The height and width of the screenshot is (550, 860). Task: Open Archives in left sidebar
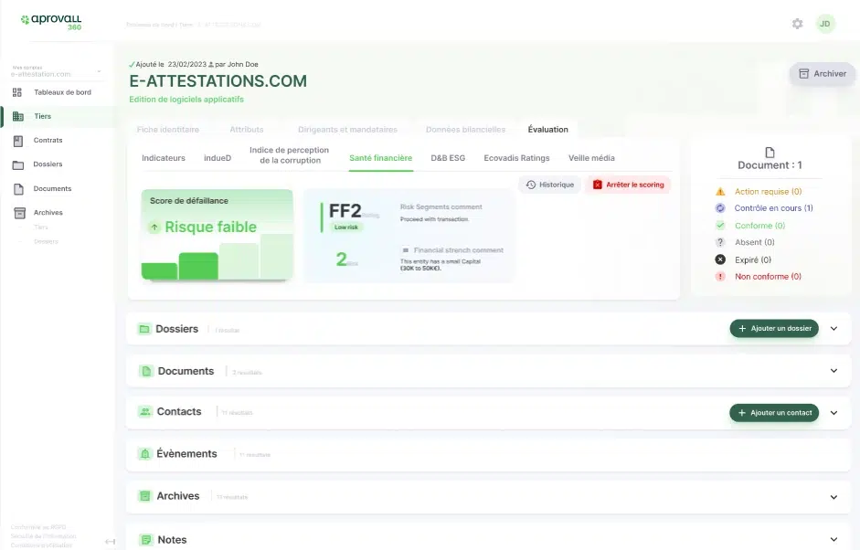point(48,213)
